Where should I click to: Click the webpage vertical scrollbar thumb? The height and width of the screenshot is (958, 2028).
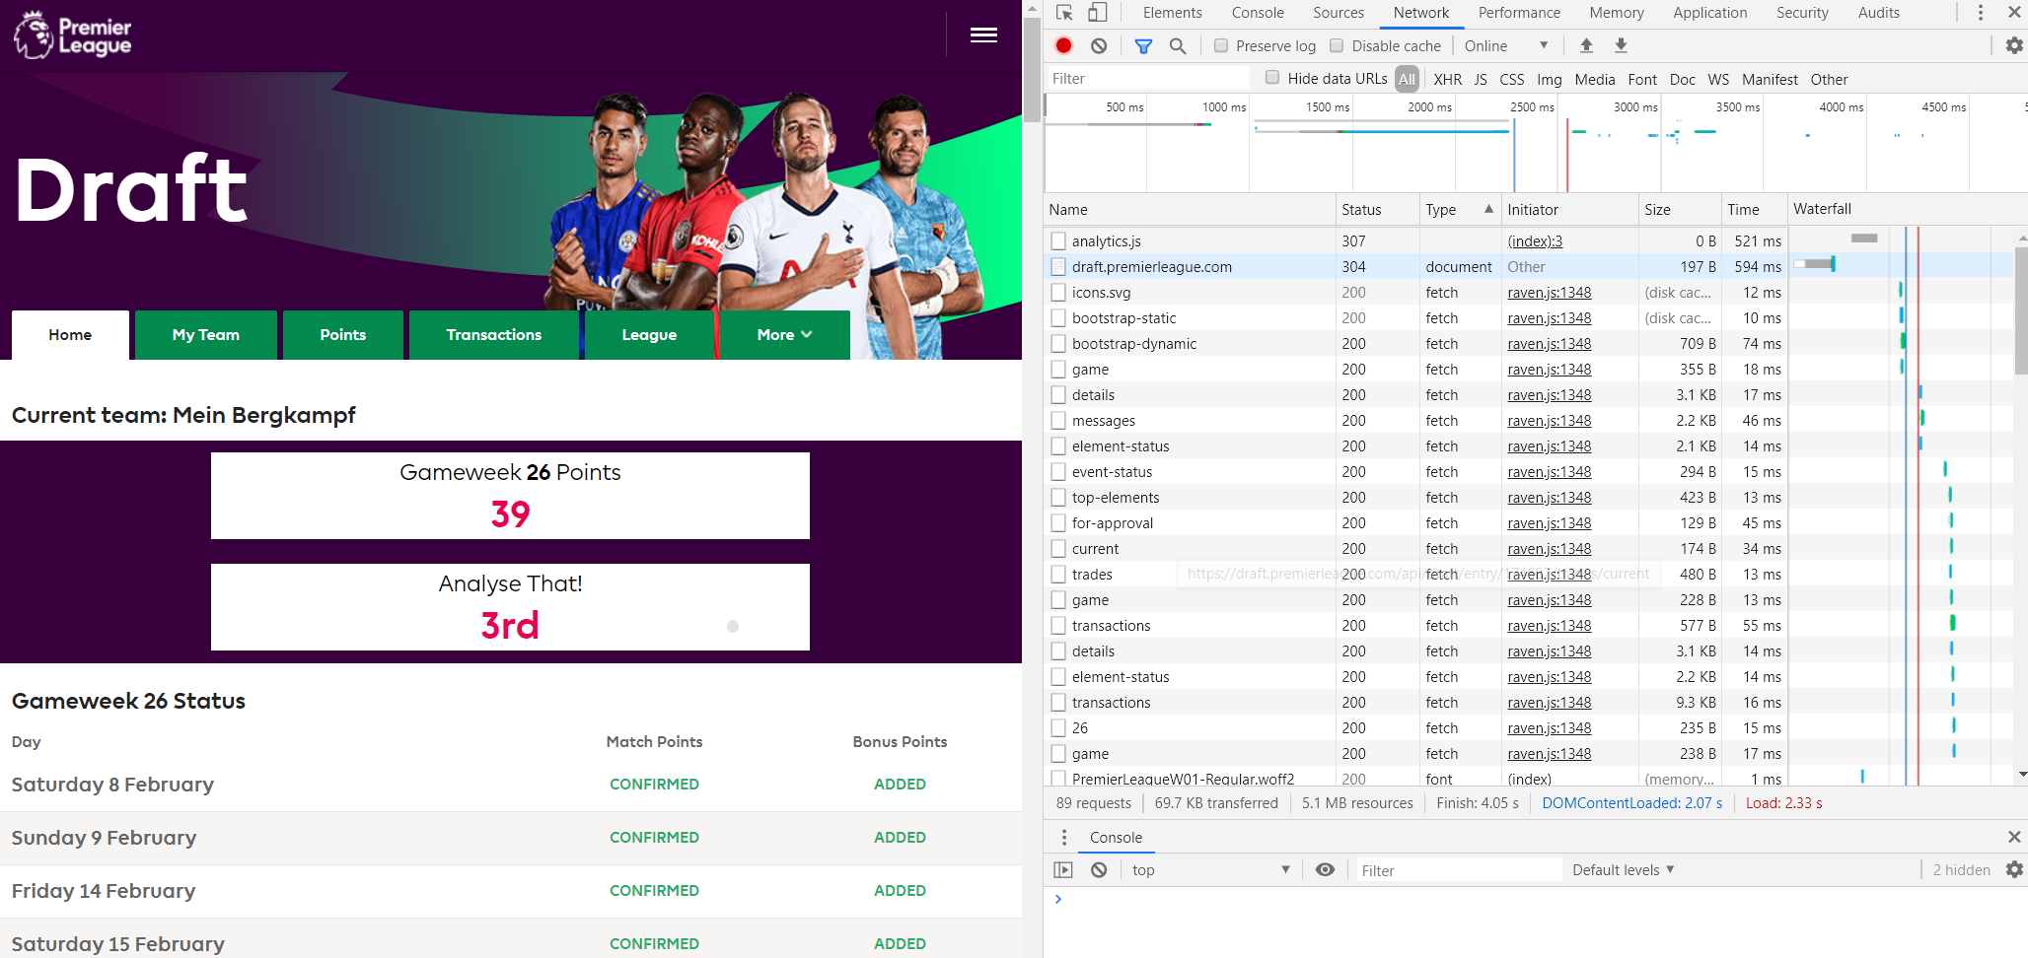point(1032,69)
